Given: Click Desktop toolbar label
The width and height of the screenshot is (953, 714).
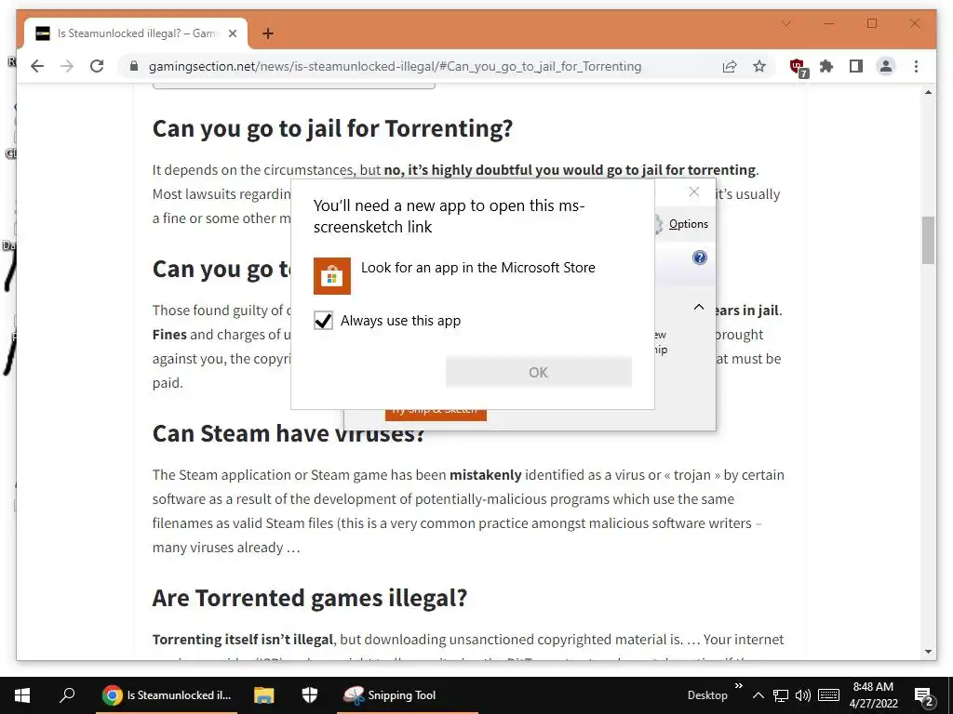Looking at the screenshot, I should pyautogui.click(x=707, y=695).
